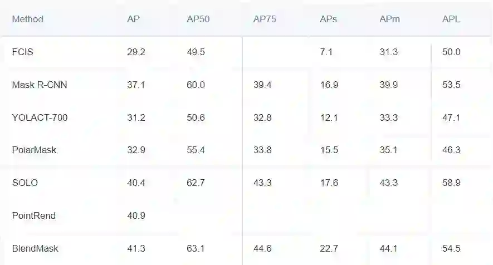The image size is (493, 265).
Task: Click FCIS's APL value 50.0
Action: pyautogui.click(x=451, y=52)
